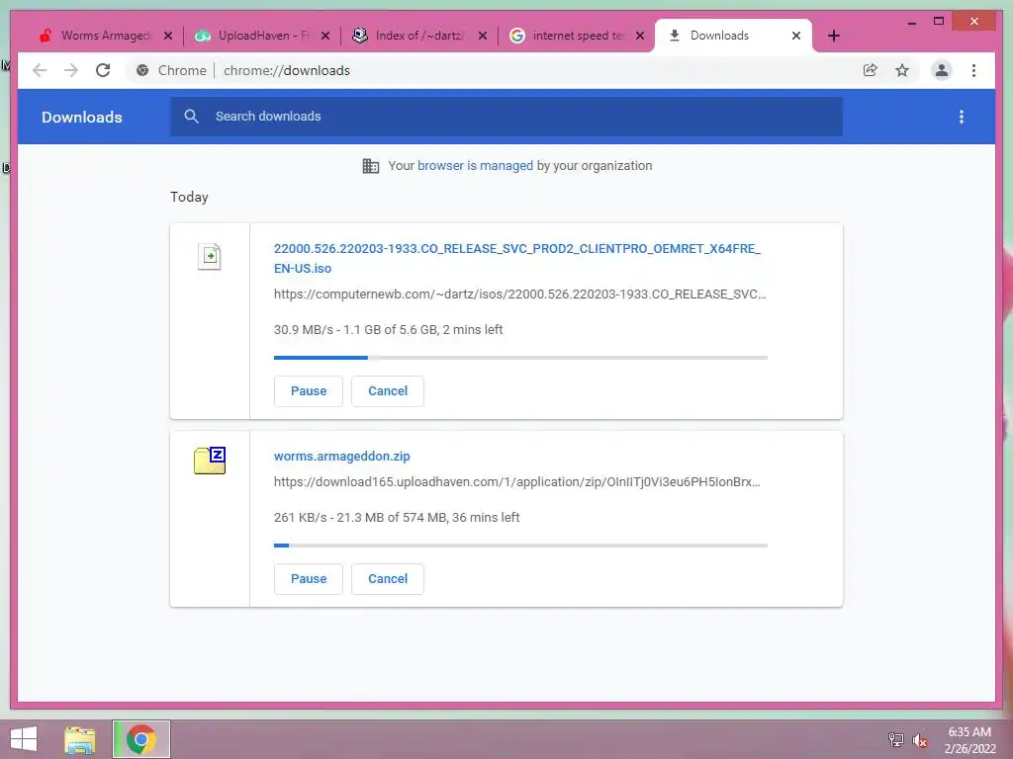
Task: Click the computernewb.com ISO source URL
Action: 519,295
